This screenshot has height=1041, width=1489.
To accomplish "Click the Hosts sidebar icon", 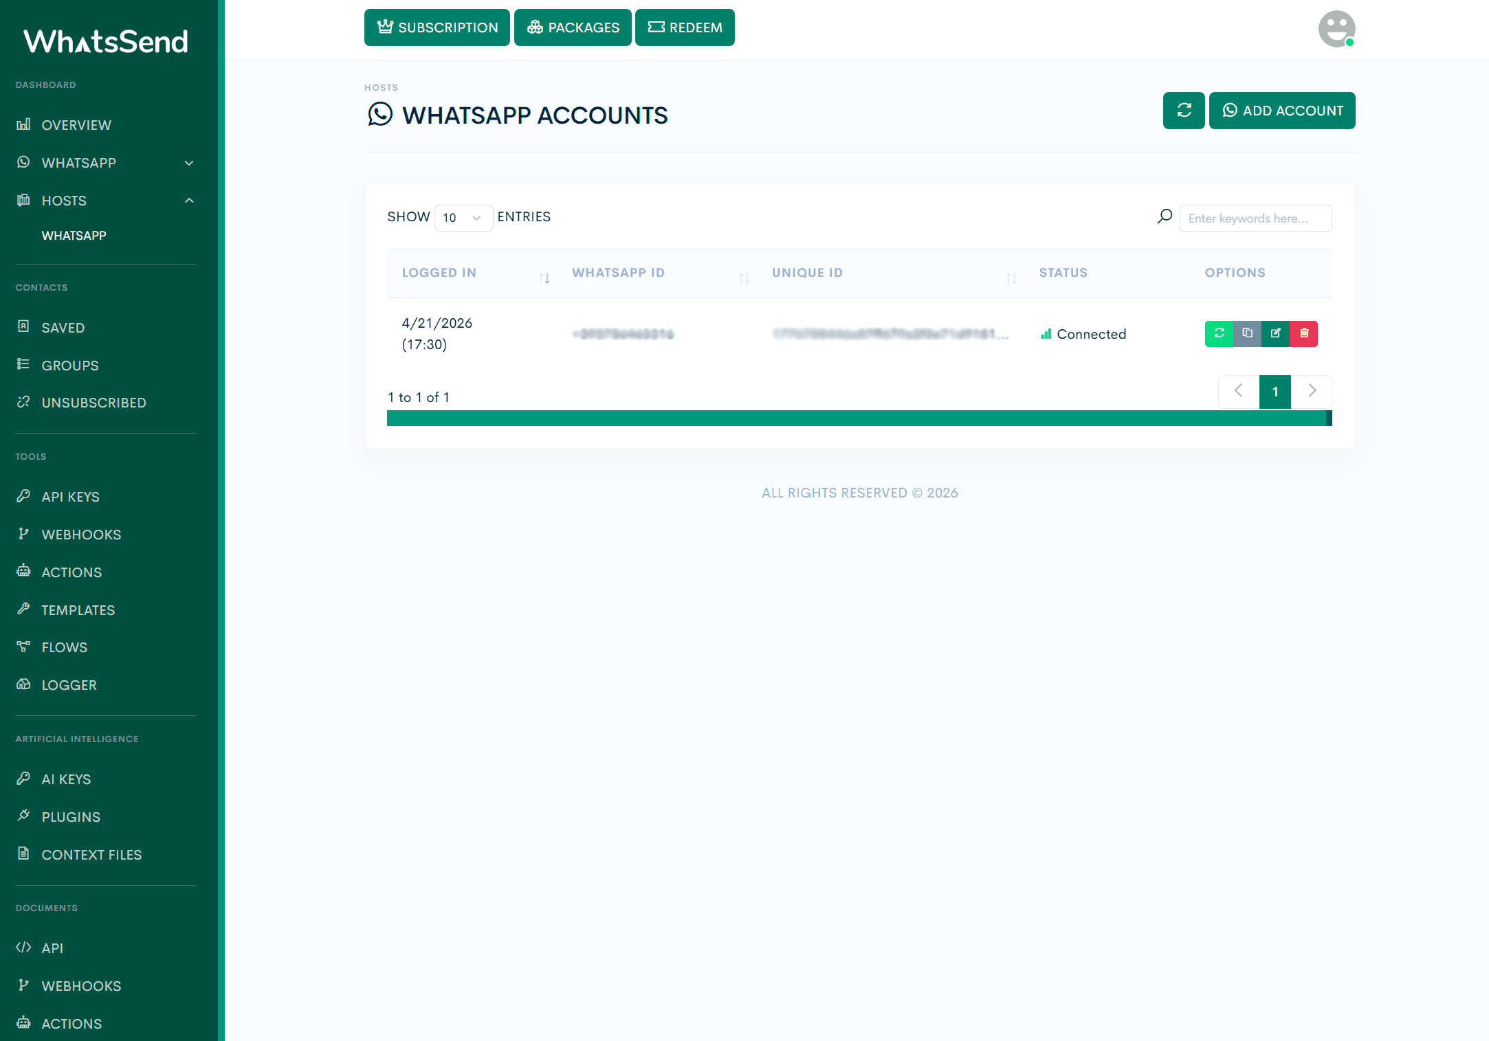I will click(x=23, y=199).
